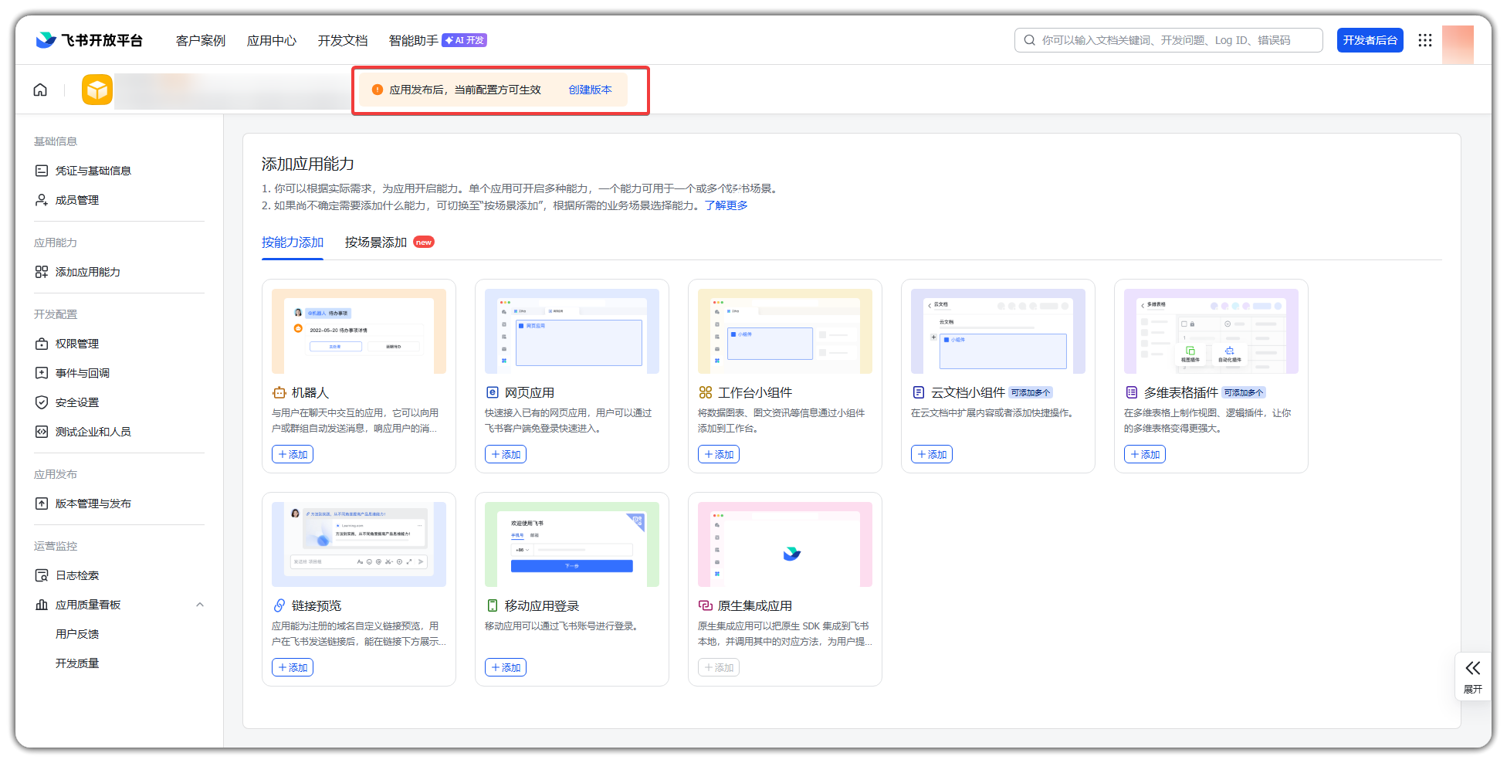The height and width of the screenshot is (763, 1507).
Task: Expand the right-side 展开 panel
Action: point(1472,676)
